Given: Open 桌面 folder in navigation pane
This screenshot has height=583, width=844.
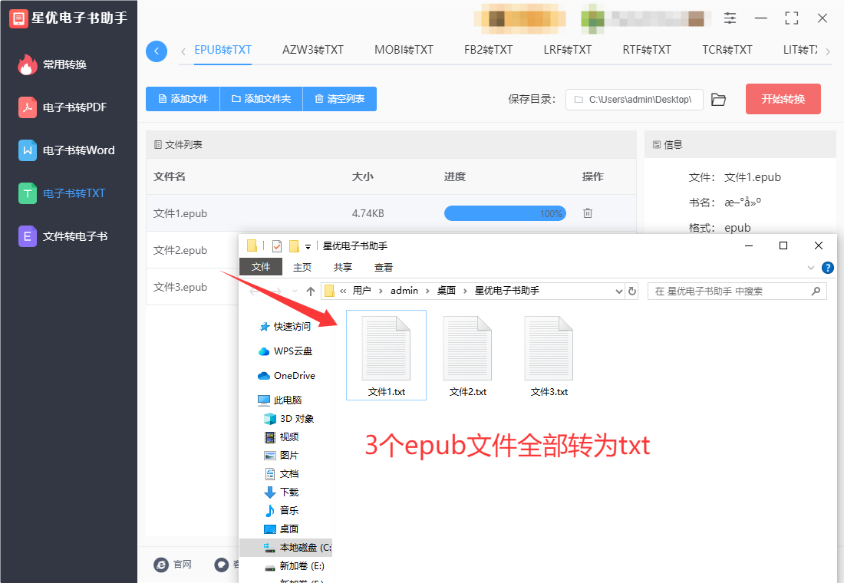Looking at the screenshot, I should tap(282, 529).
